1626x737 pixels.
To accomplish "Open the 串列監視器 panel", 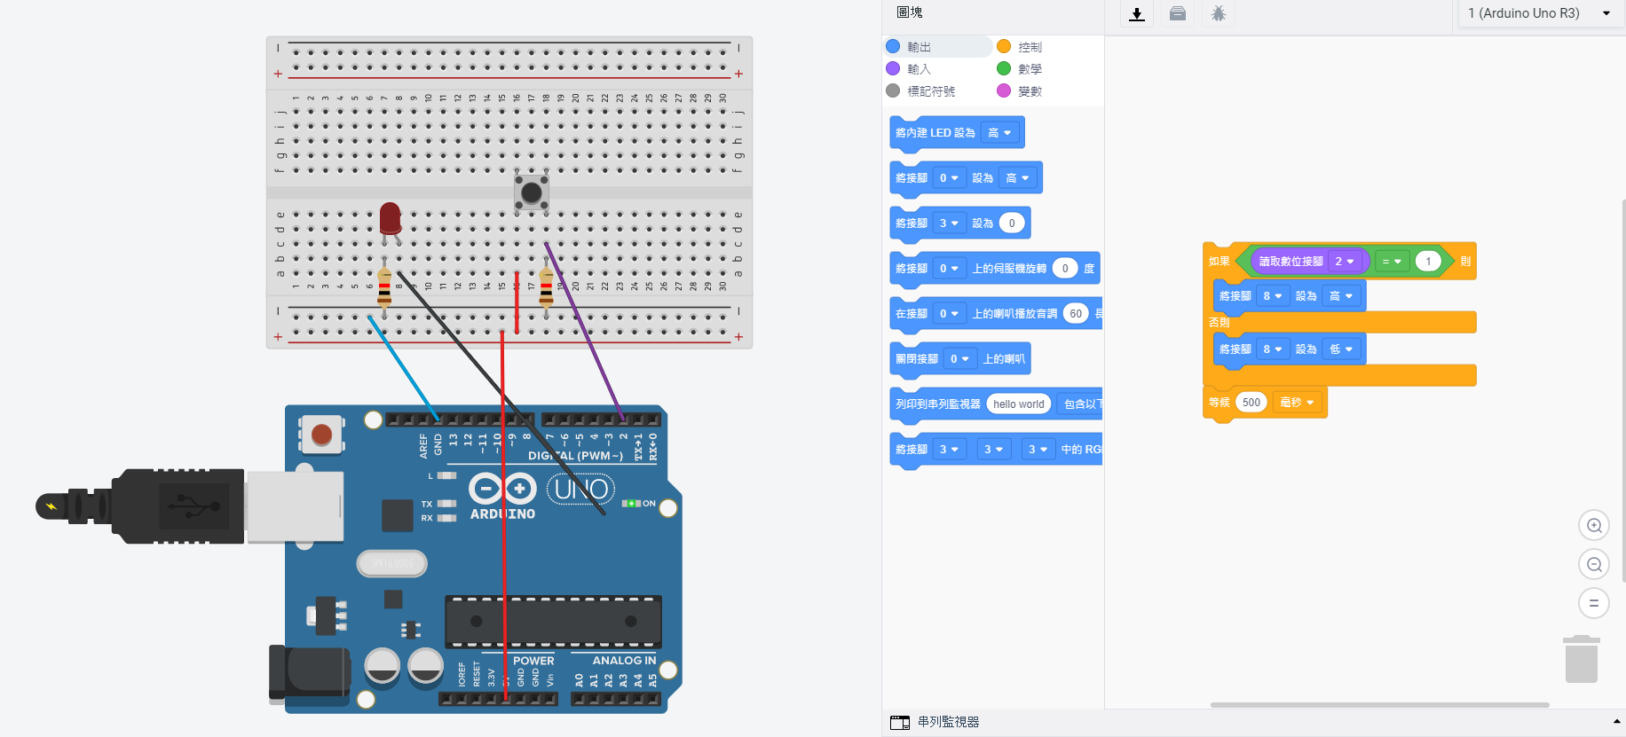I will pyautogui.click(x=948, y=722).
